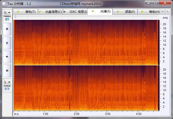Click the kHz axis label

coord(165,18)
